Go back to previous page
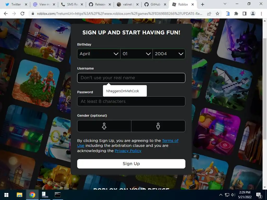This screenshot has height=200, width=267. coord(6,14)
